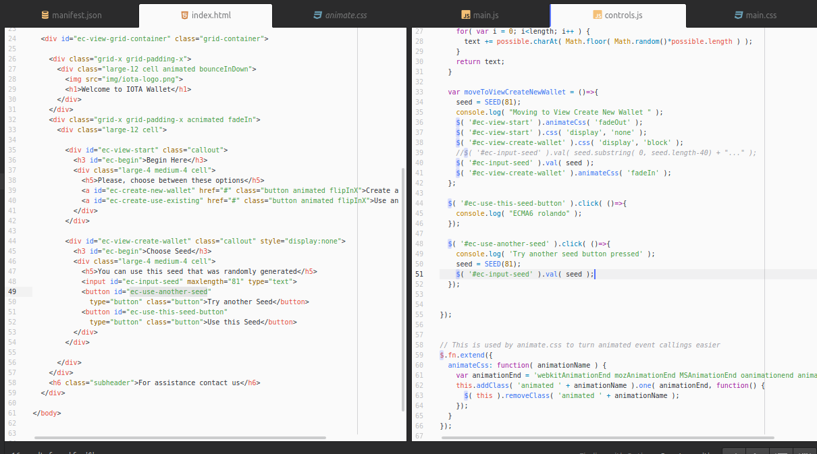This screenshot has width=817, height=454.
Task: Switch to the main.js tab
Action: tap(479, 15)
